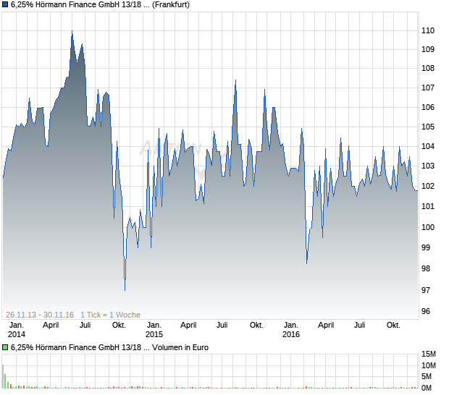The image size is (449, 395).
Task: Click the price axis value 106
Action: (428, 108)
